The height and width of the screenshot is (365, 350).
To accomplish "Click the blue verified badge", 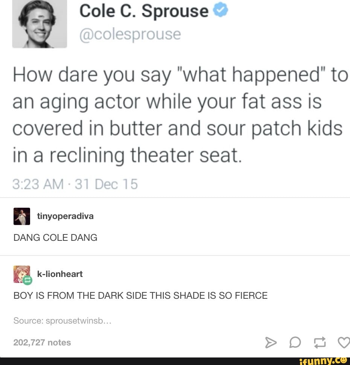I will point(220,10).
